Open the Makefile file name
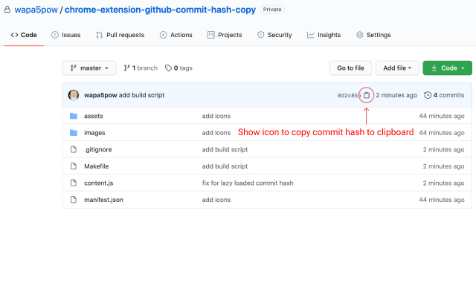The width and height of the screenshot is (476, 297). coord(96,166)
